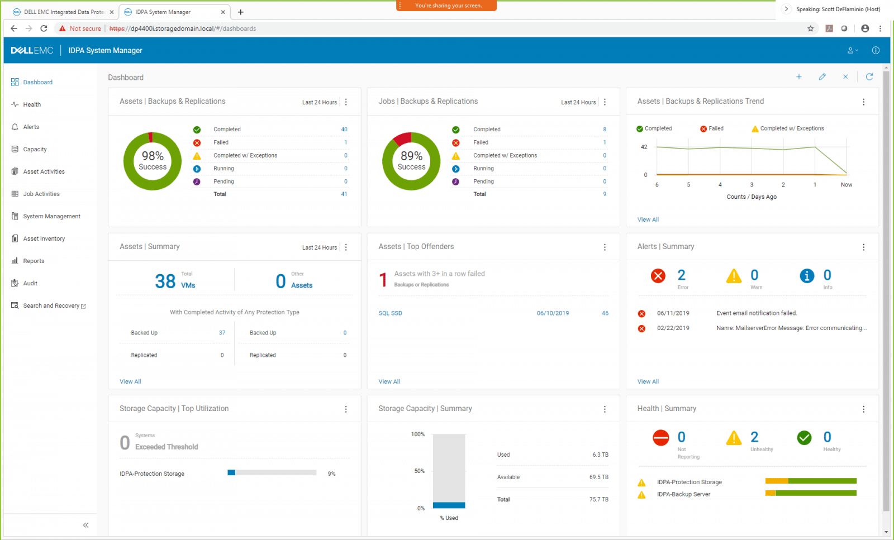Click the browser reload button
Viewport: 894px width, 540px height.
point(44,28)
